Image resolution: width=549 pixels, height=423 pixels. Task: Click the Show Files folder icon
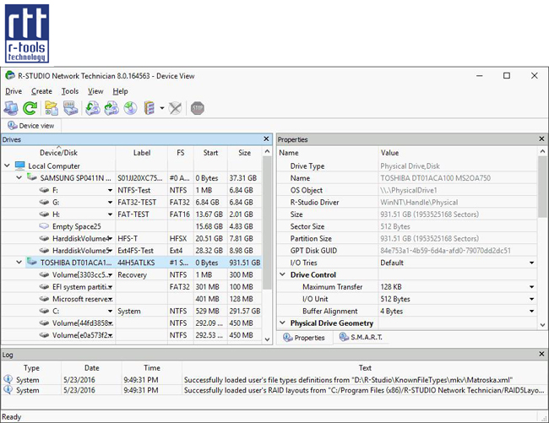click(x=52, y=108)
